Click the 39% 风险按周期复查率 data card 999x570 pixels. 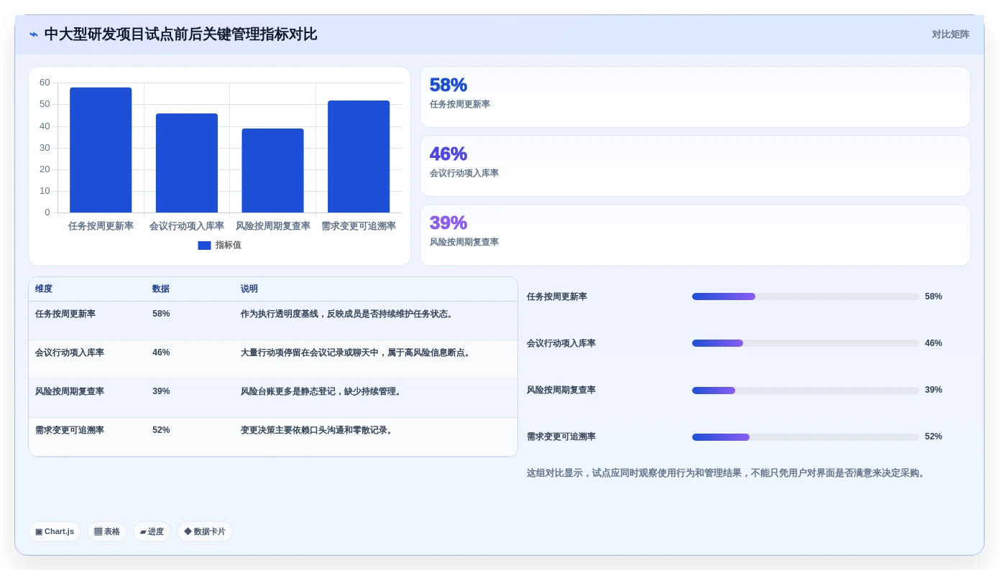coord(695,235)
